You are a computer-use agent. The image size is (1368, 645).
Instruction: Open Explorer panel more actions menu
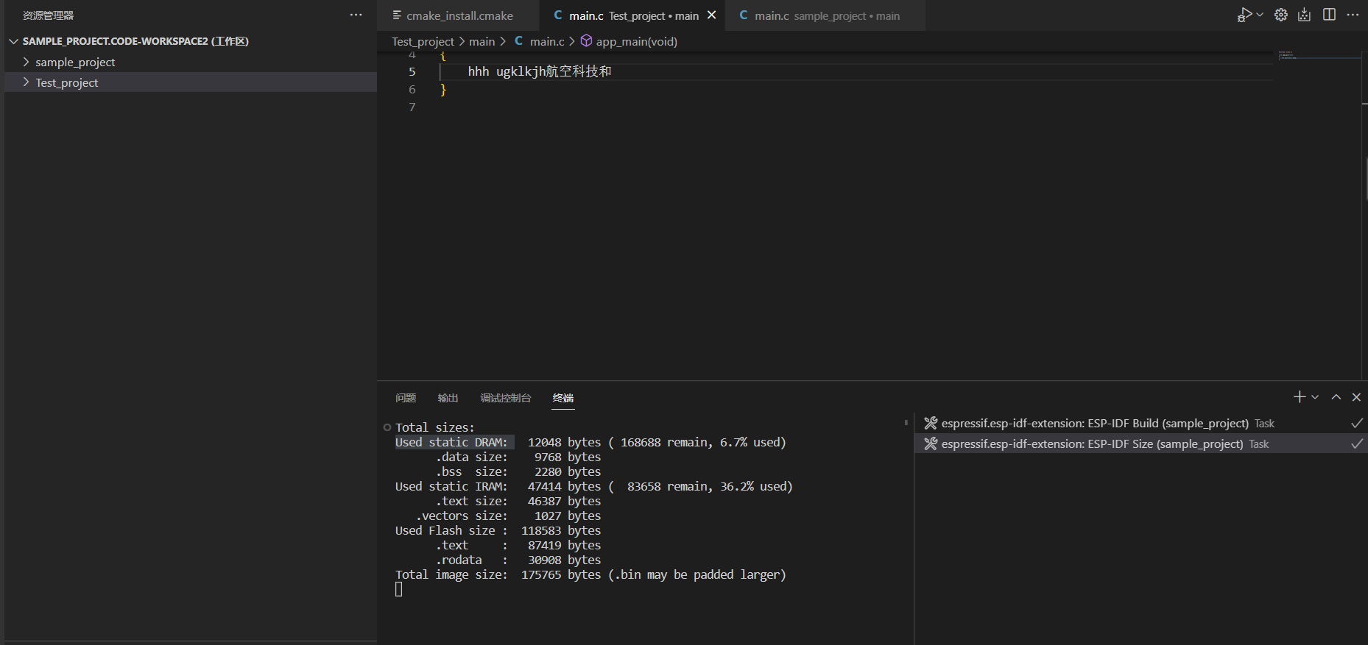(x=356, y=15)
